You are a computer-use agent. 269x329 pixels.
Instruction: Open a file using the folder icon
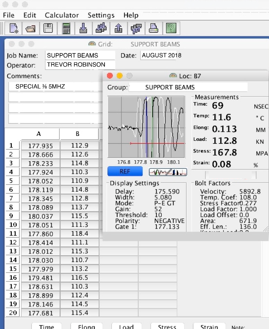(31, 28)
